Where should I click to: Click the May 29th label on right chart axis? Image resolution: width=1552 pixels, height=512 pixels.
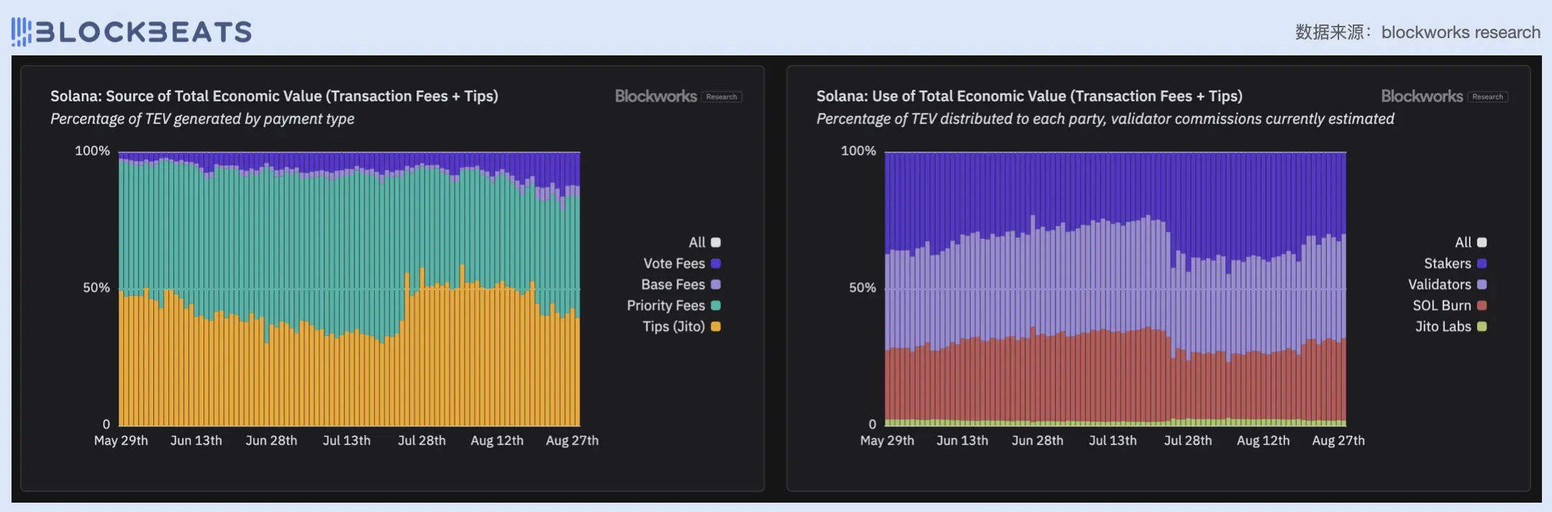tap(887, 441)
